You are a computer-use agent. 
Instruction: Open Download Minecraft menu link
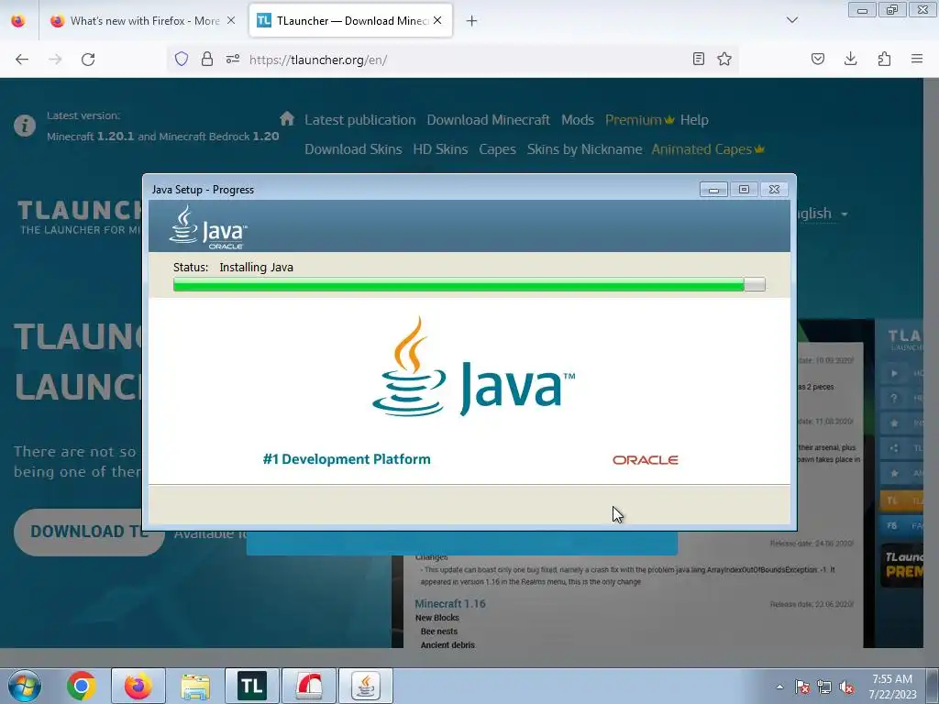tap(488, 120)
